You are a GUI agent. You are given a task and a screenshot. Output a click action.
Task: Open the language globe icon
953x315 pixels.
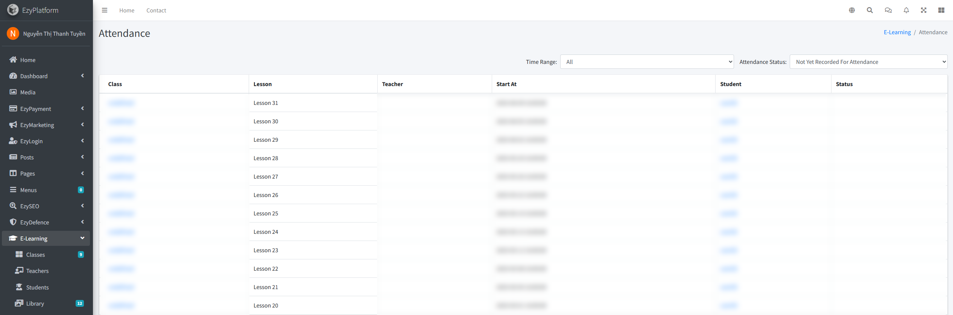point(852,10)
